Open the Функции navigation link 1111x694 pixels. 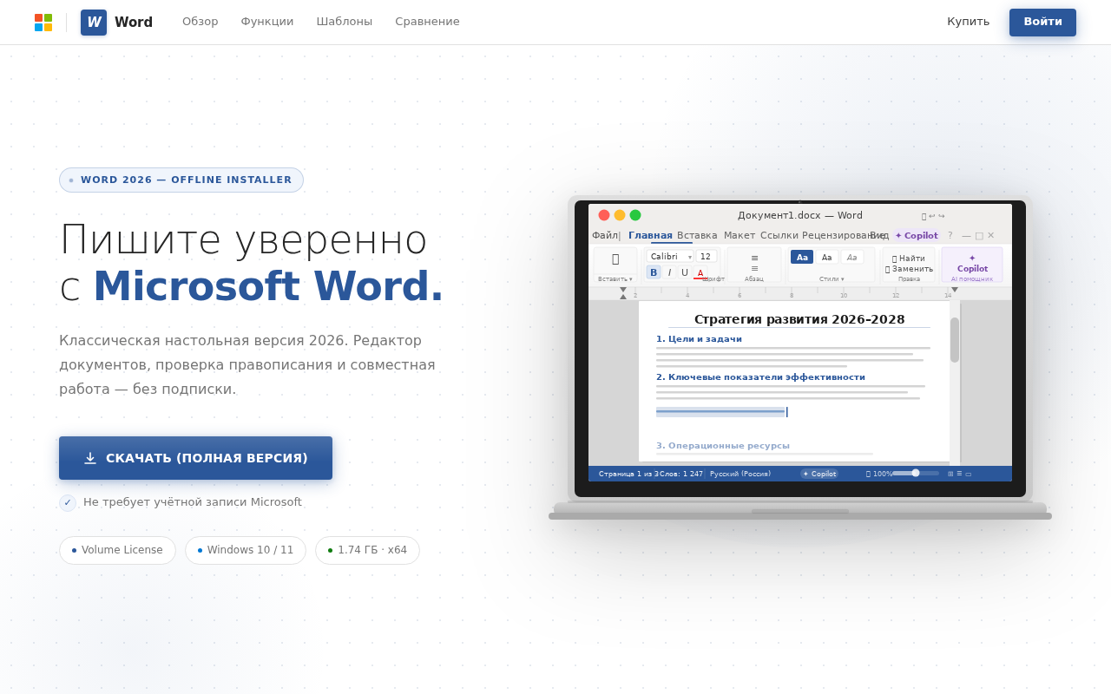tap(267, 22)
